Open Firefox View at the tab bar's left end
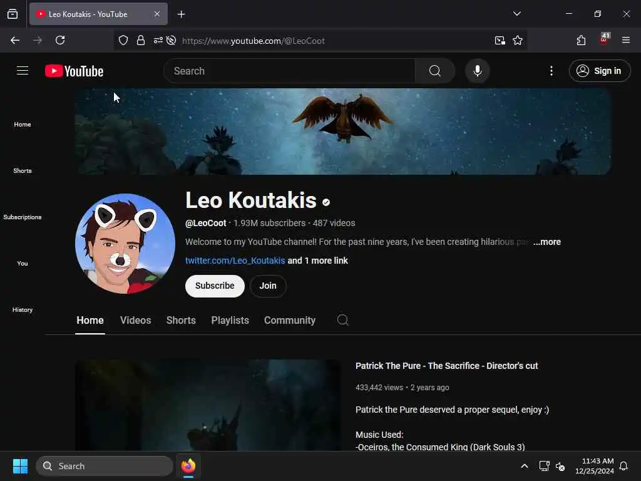 [13, 14]
